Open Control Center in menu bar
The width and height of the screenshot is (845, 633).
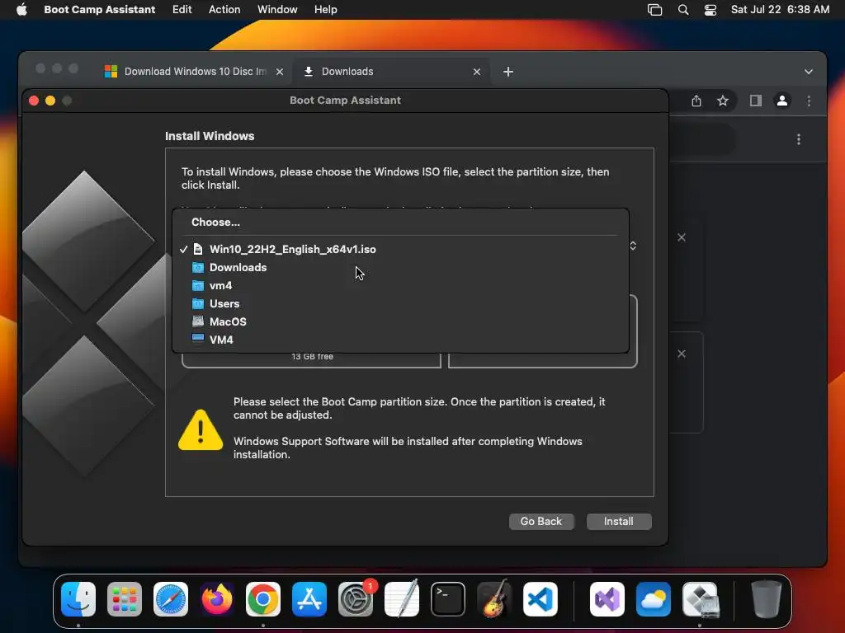[x=710, y=10]
